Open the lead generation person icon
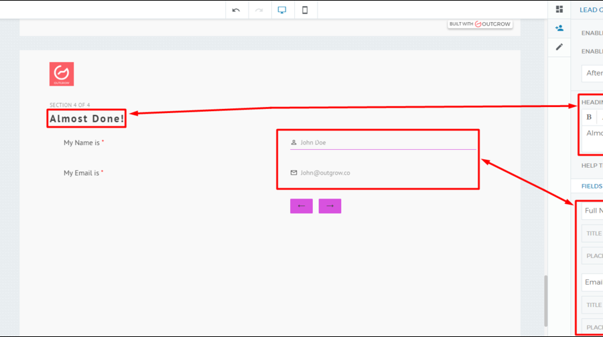603x337 pixels. [559, 28]
